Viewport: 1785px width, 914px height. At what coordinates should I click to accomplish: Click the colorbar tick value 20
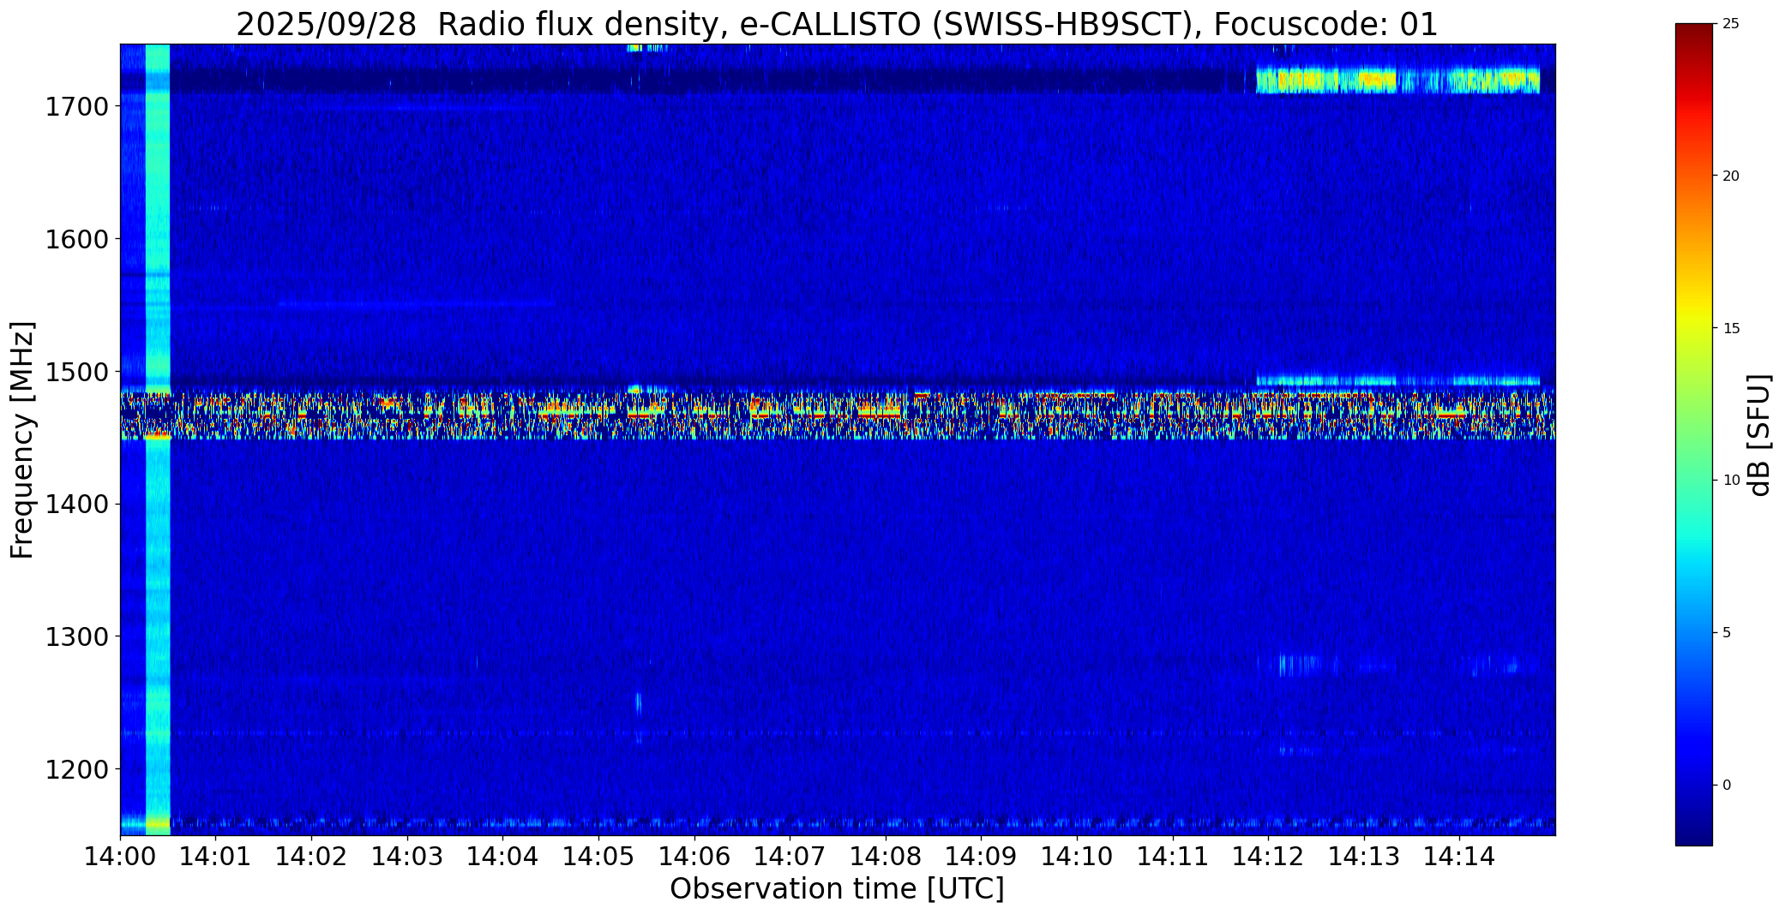coord(1730,176)
